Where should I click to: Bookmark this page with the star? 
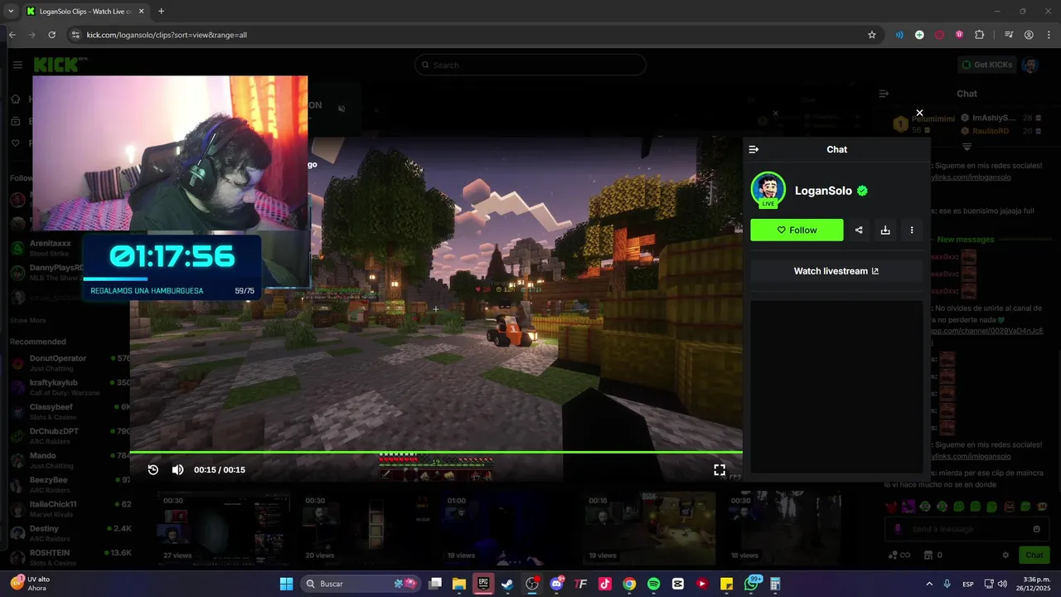point(871,35)
